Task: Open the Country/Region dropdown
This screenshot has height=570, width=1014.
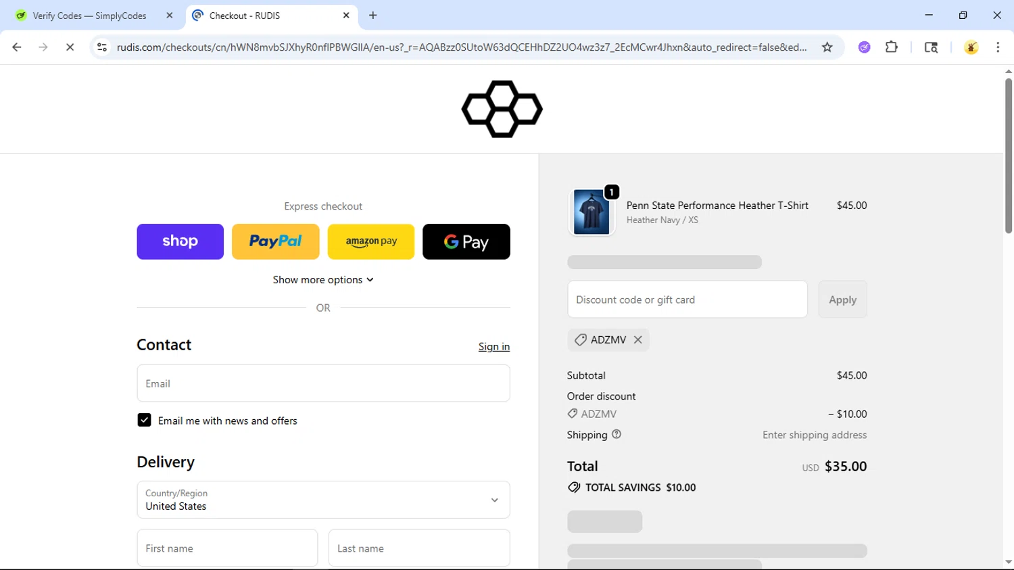Action: point(323,500)
